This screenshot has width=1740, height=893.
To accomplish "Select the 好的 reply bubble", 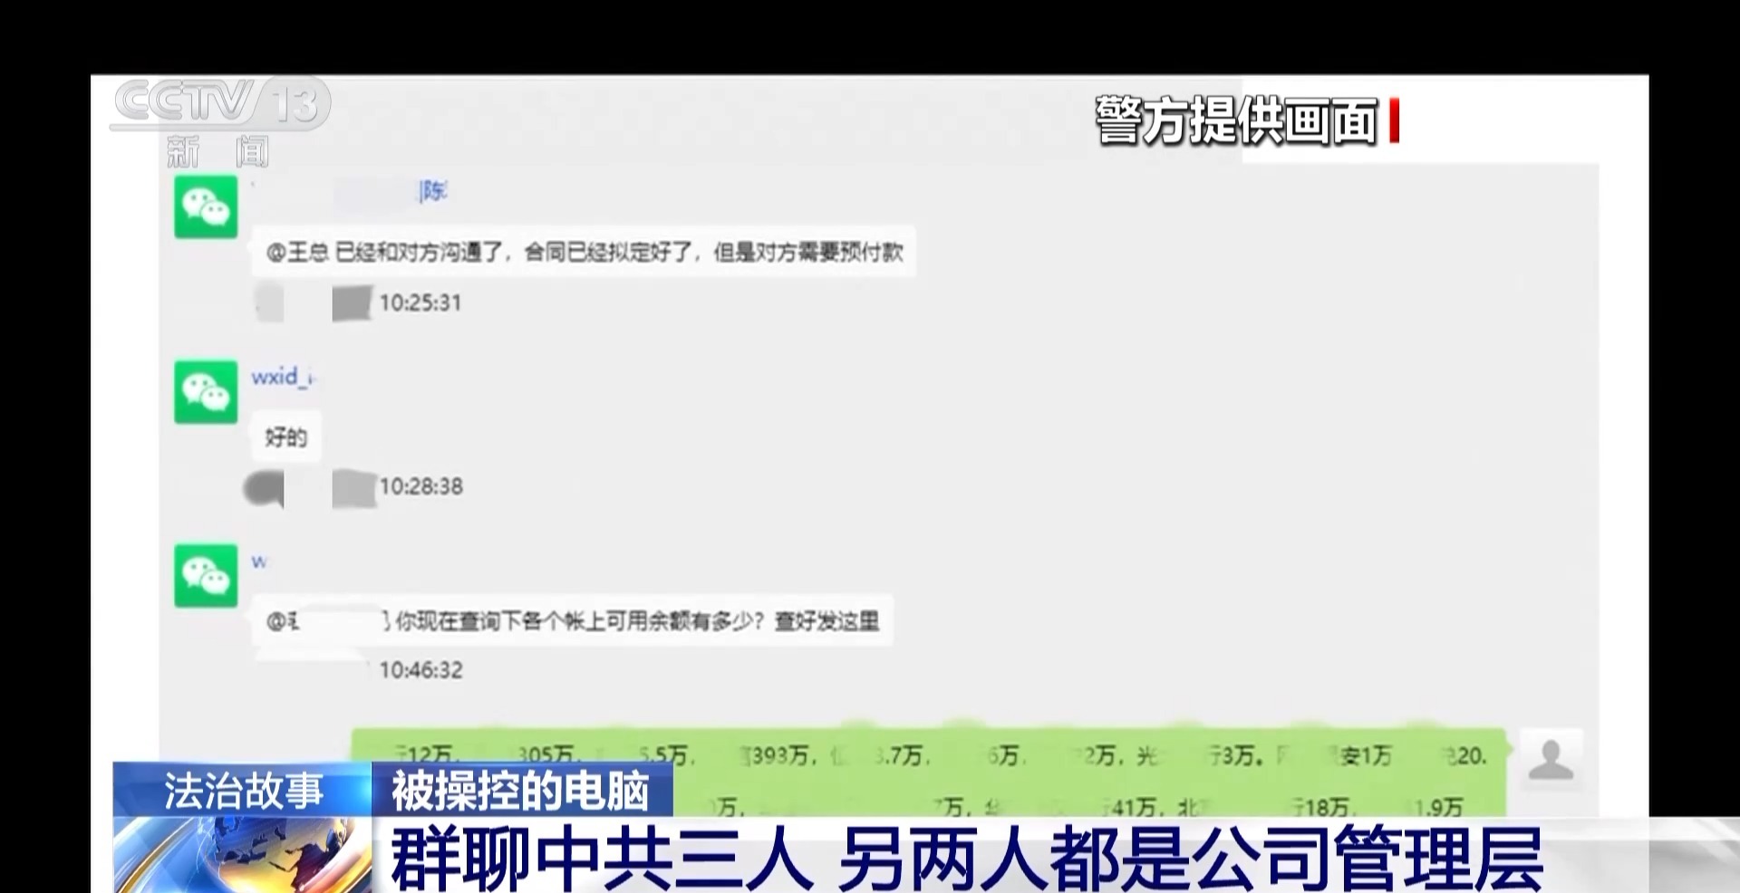I will coord(285,437).
